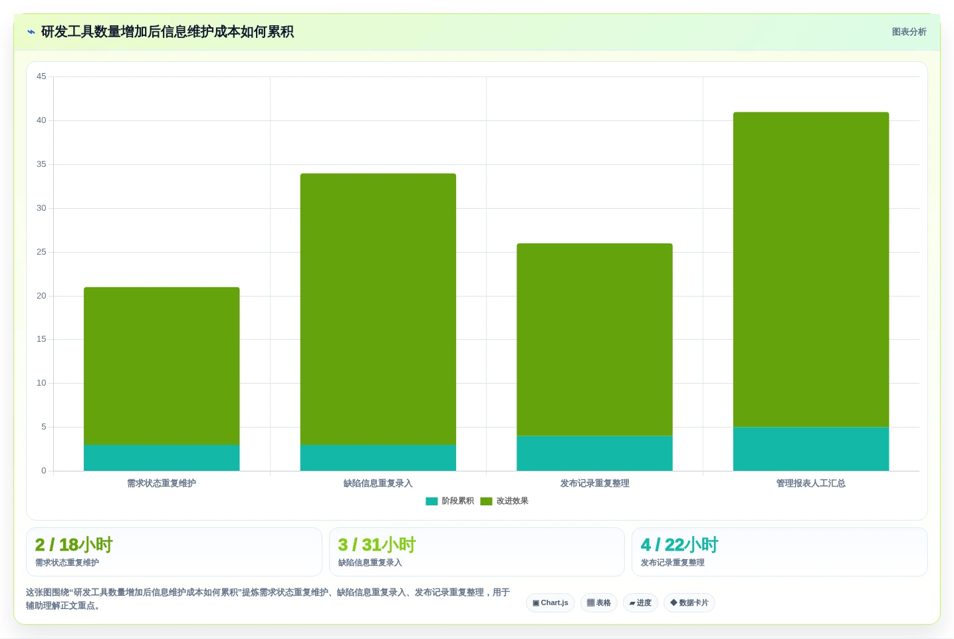The image size is (954, 639).
Task: Click the teal bar segment for 管理报表人工汇总
Action: click(x=811, y=449)
